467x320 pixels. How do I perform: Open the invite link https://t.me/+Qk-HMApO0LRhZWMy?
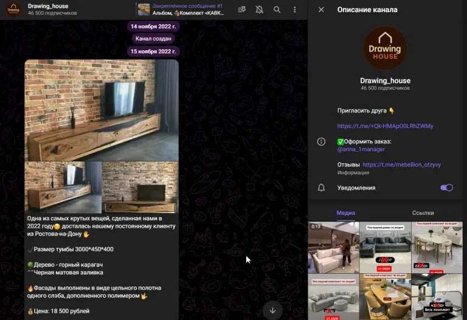coord(385,126)
